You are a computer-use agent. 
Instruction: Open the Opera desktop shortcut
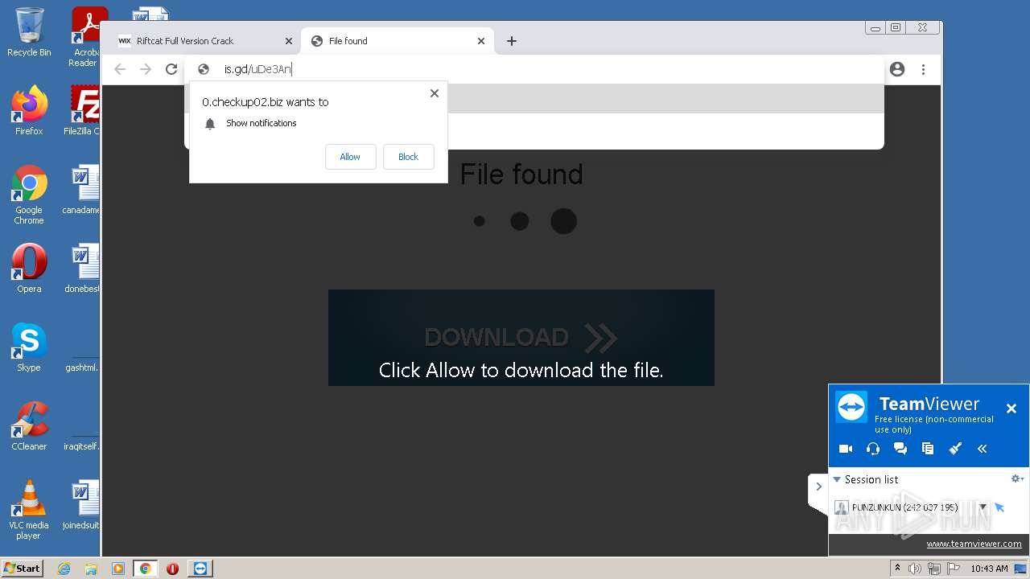(29, 269)
